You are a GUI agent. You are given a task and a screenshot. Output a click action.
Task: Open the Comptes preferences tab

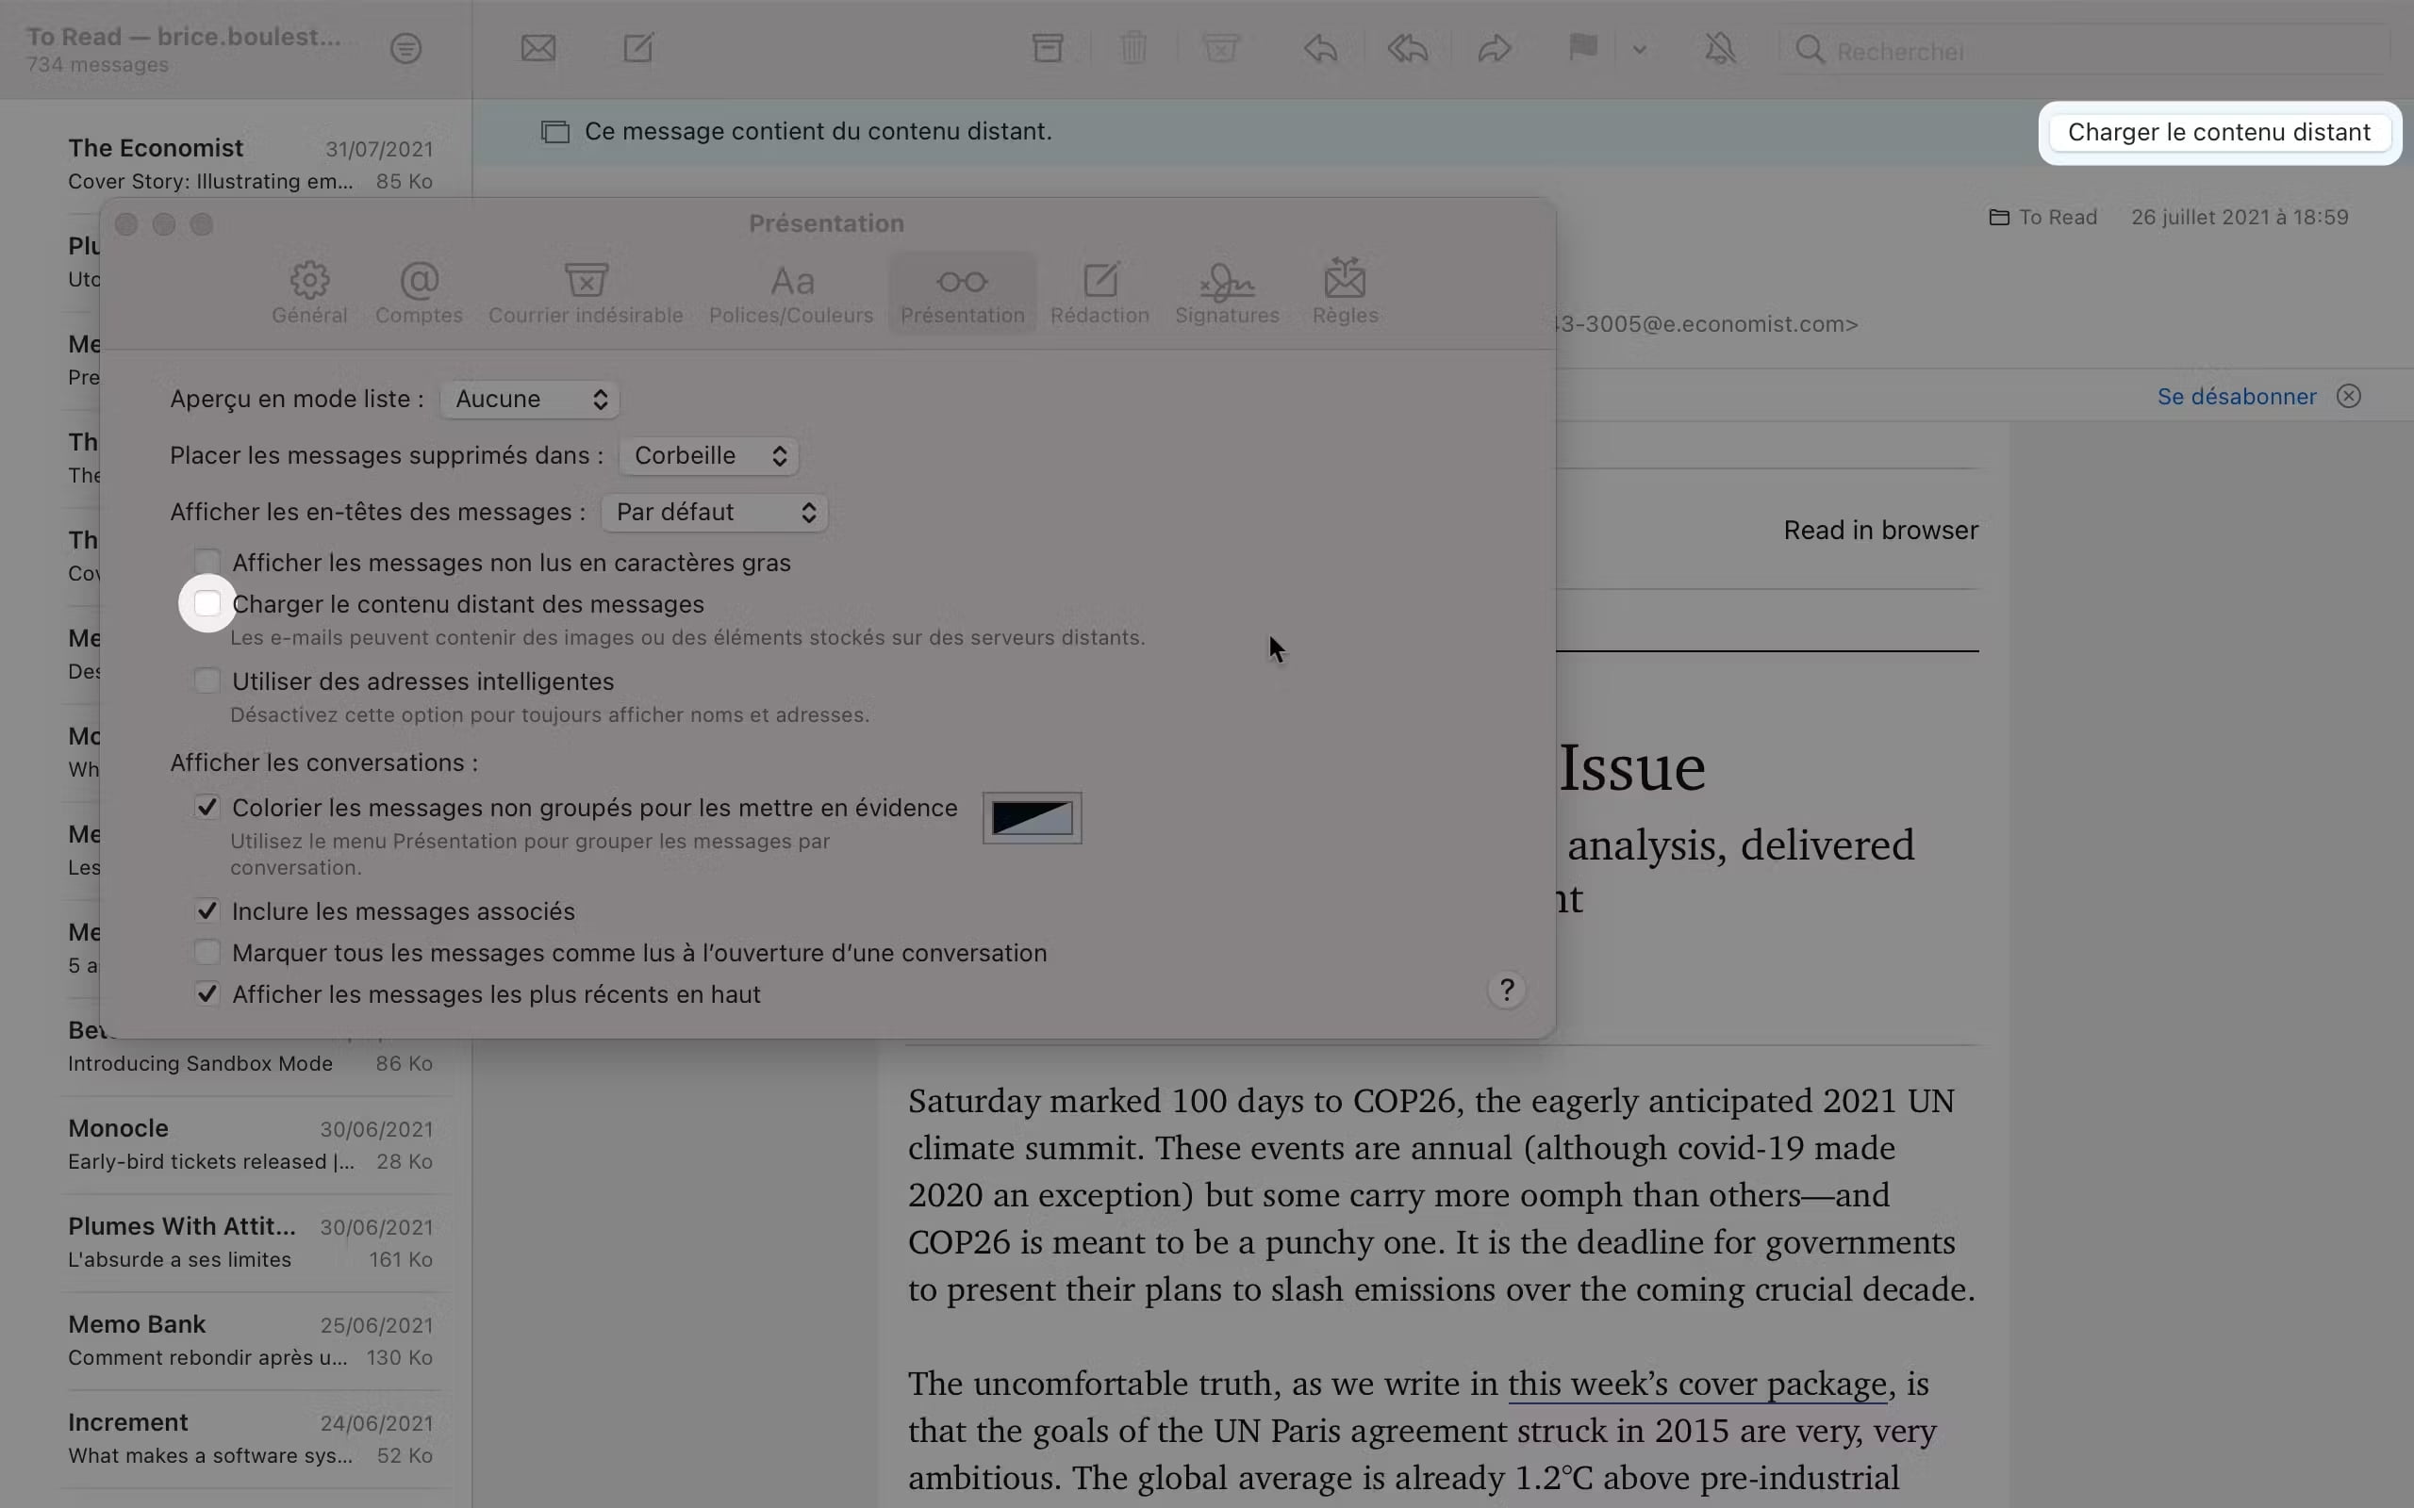(x=419, y=293)
